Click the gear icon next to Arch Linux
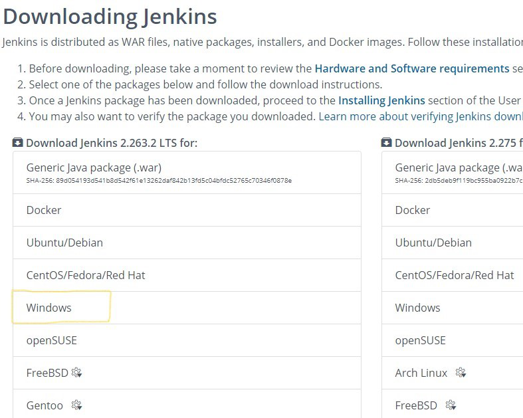523x418 pixels. [461, 373]
